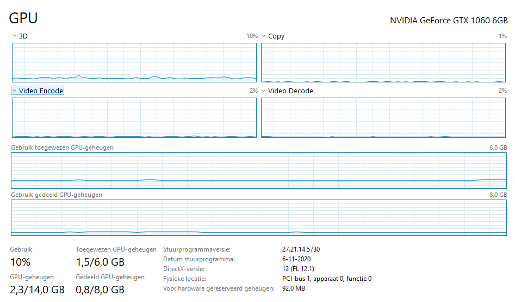The height and width of the screenshot is (302, 515).
Task: Click the 2,3/14,0 GB GPU memory value
Action: (37, 290)
